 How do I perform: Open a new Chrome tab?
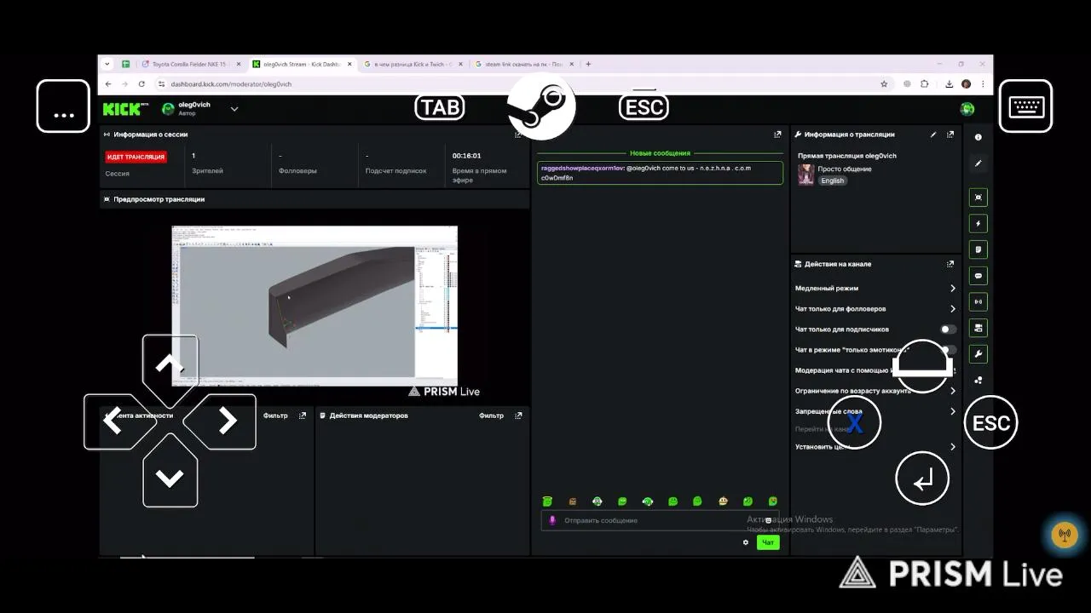click(588, 64)
